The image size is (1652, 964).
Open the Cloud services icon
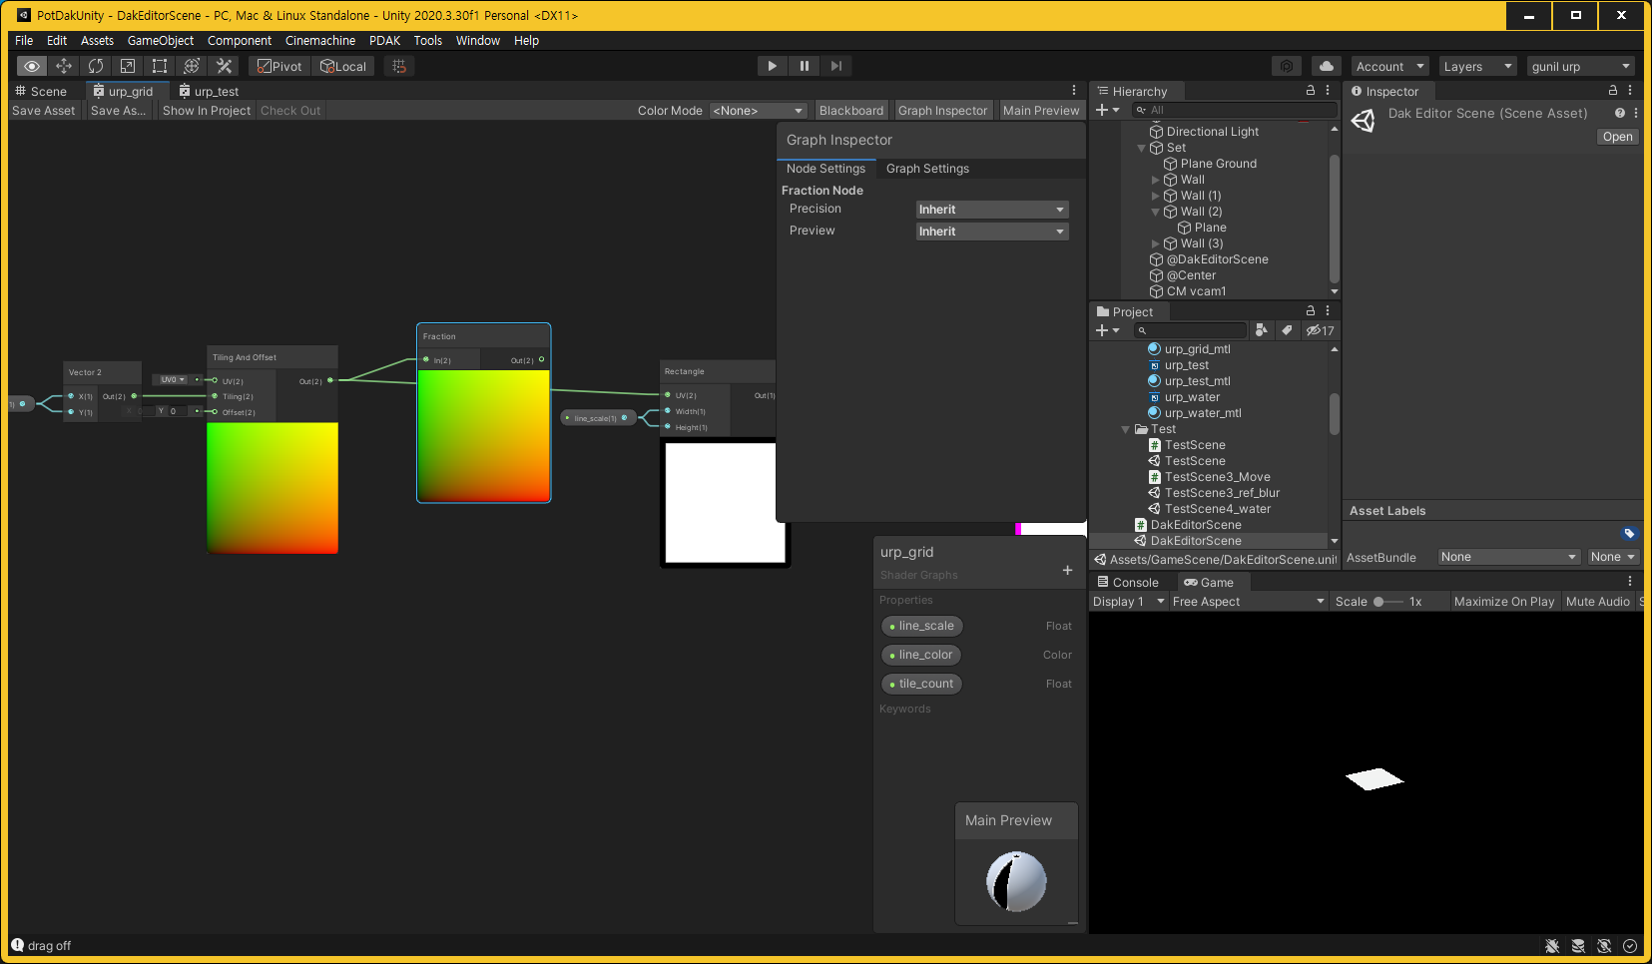pyautogui.click(x=1327, y=66)
